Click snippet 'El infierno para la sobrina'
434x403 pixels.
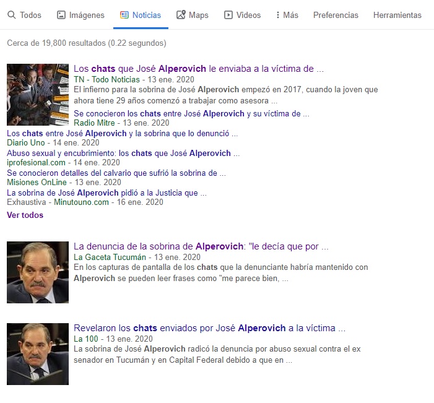pyautogui.click(x=225, y=95)
